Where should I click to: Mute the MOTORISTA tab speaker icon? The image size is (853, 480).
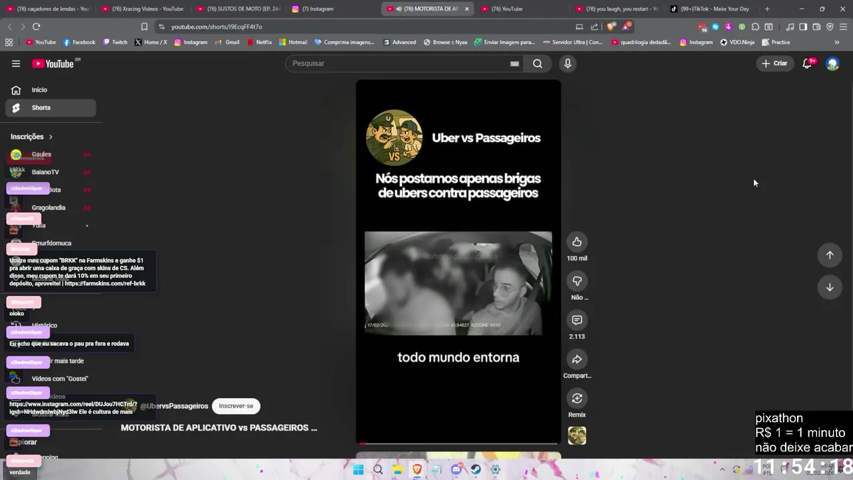click(x=399, y=9)
